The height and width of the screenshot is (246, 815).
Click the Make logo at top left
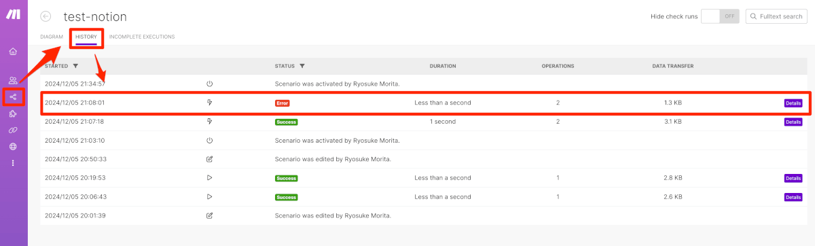13,14
